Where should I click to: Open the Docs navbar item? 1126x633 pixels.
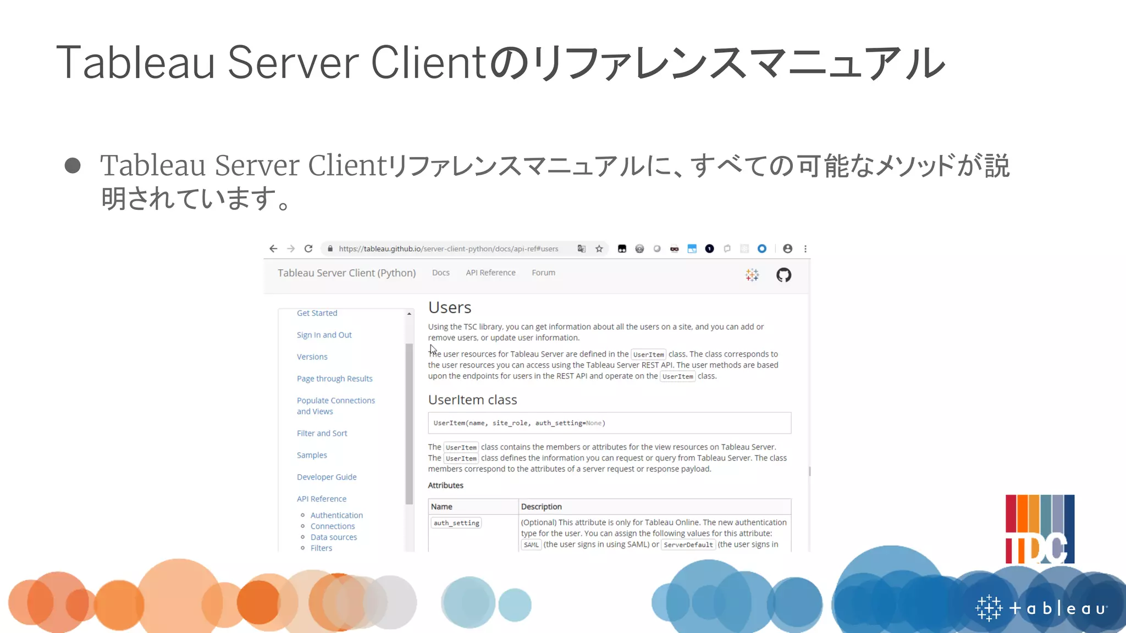pos(440,273)
